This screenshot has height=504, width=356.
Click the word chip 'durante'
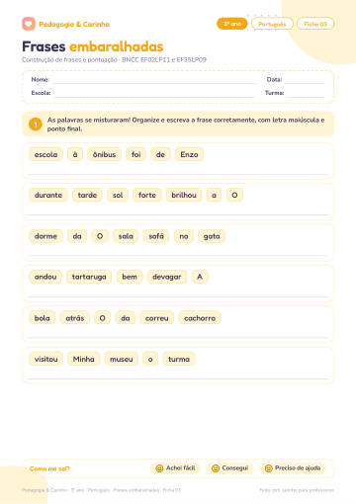click(x=48, y=195)
